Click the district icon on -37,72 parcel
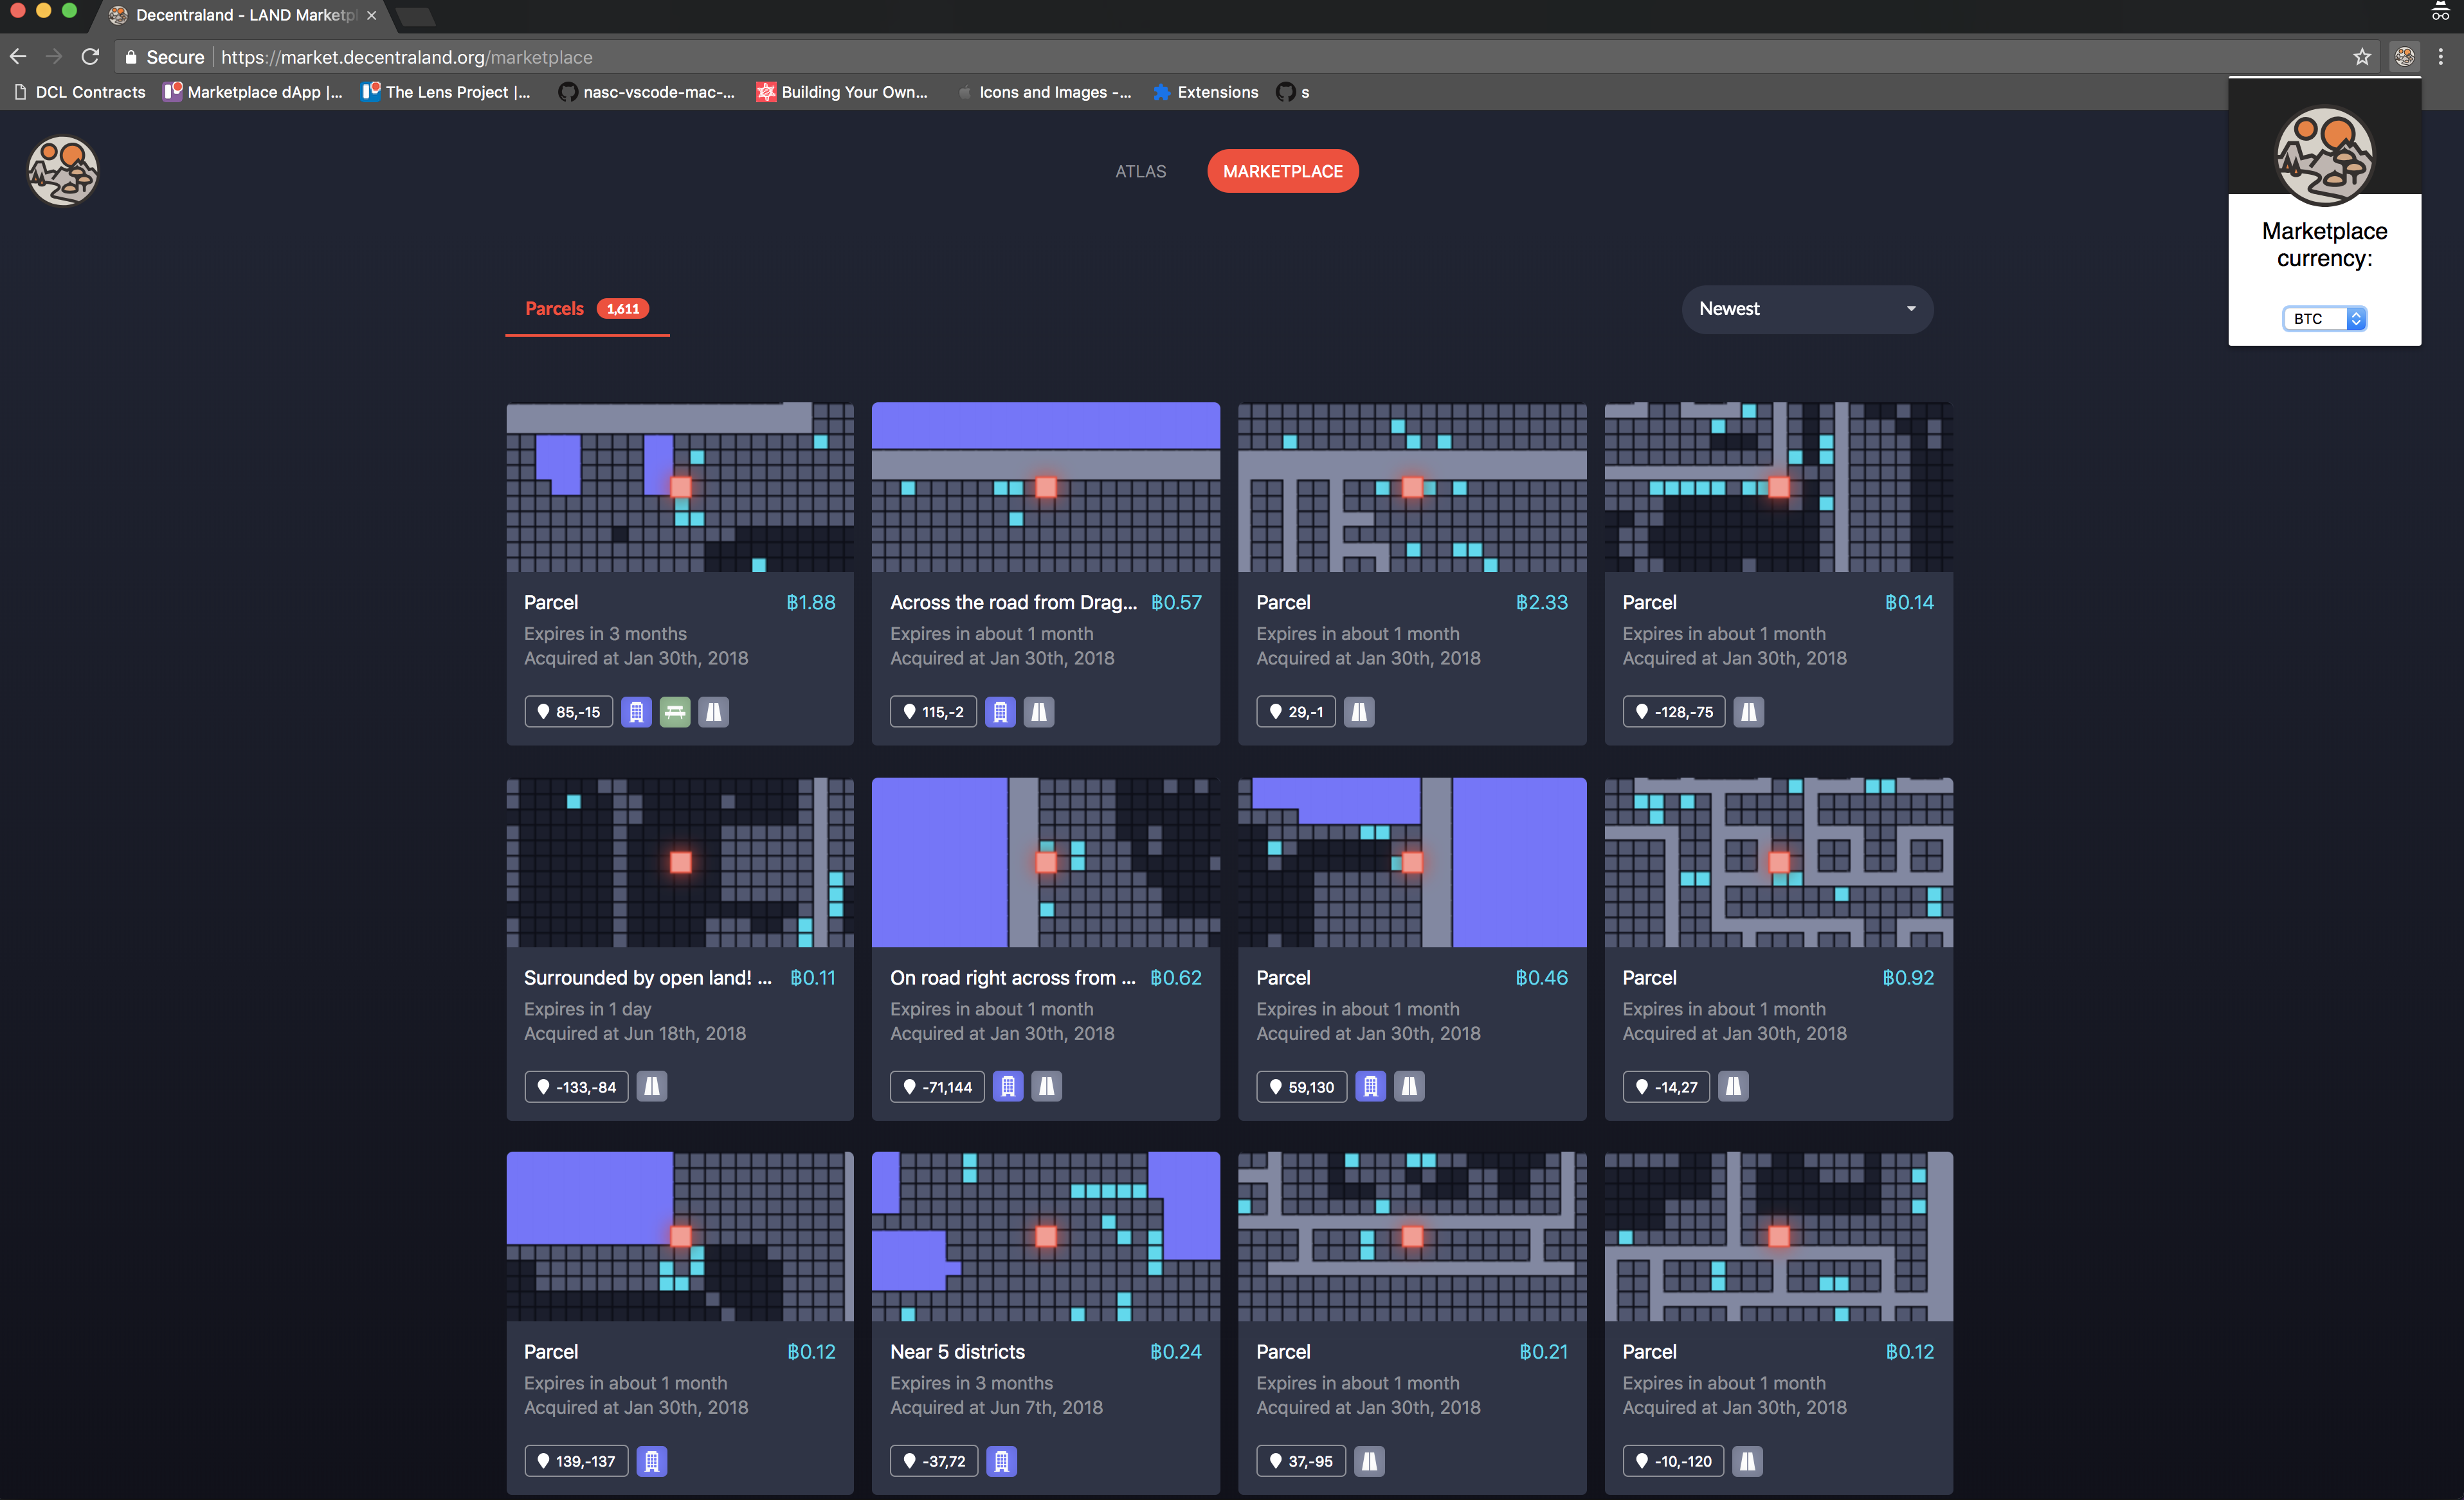This screenshot has height=1500, width=2464. tap(1001, 1461)
